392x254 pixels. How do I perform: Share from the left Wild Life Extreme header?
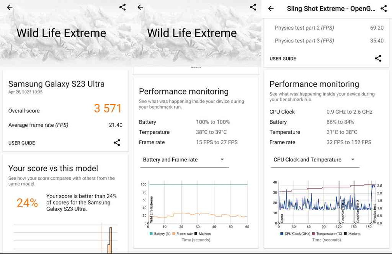tap(122, 7)
